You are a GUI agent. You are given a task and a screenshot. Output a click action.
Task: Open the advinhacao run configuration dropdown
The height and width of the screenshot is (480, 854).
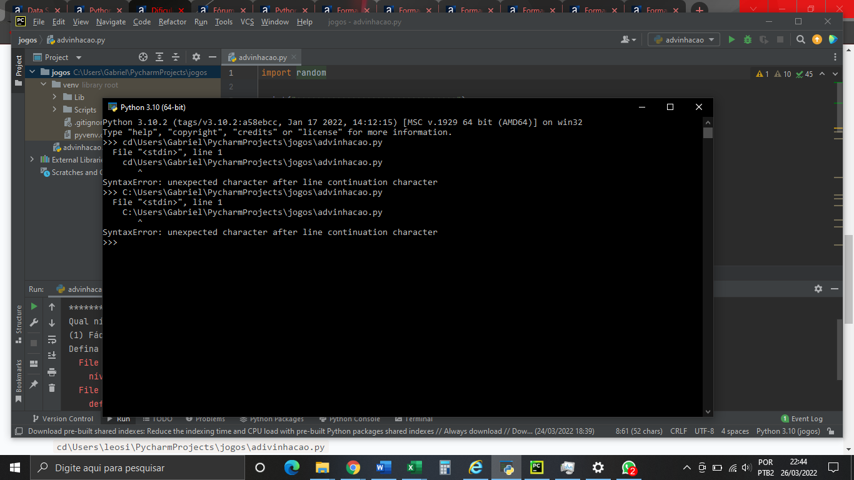coord(684,39)
